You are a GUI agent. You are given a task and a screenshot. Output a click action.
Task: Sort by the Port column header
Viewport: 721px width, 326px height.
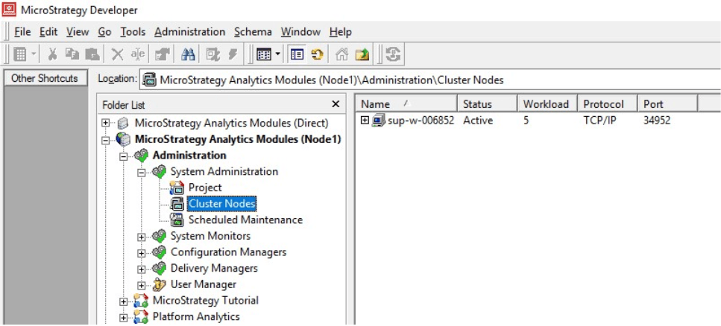point(667,103)
